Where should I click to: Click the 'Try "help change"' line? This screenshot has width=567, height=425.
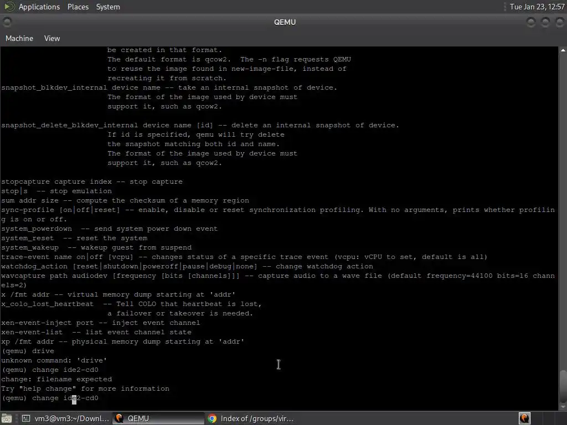click(x=85, y=388)
